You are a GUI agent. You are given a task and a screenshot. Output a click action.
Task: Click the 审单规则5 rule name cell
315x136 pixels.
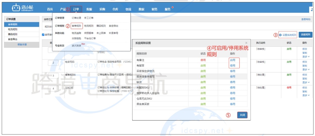pos(70,75)
